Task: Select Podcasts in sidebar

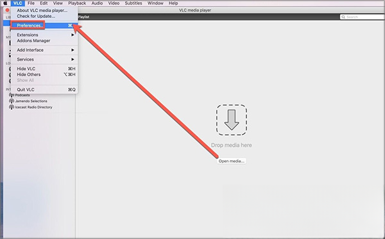Action: tap(22, 95)
